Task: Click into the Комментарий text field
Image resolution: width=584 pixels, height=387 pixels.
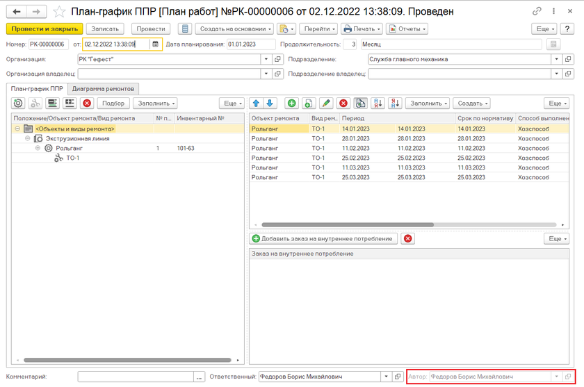Action: click(x=135, y=376)
